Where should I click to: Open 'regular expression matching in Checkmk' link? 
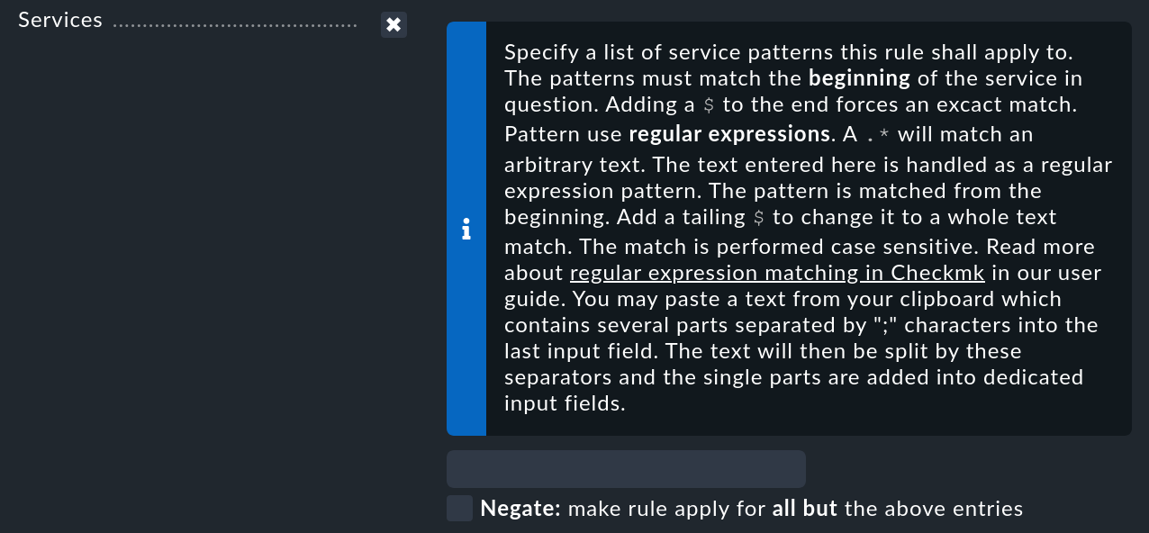(777, 273)
